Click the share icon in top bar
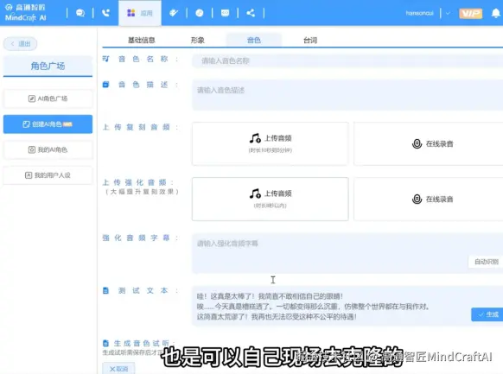This screenshot has width=503, height=374. 251,13
